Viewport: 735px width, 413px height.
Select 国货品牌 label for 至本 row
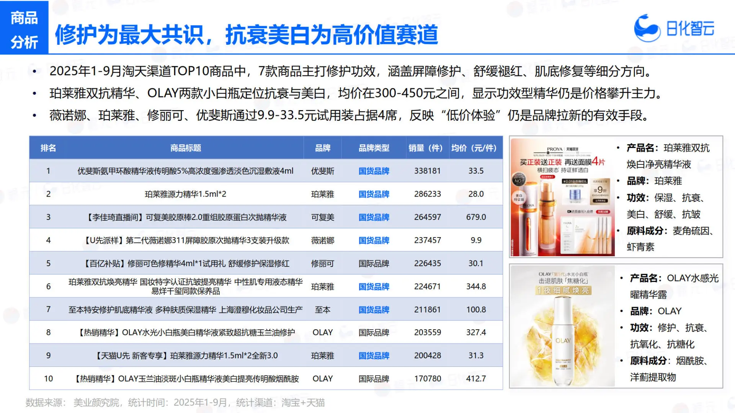point(373,309)
